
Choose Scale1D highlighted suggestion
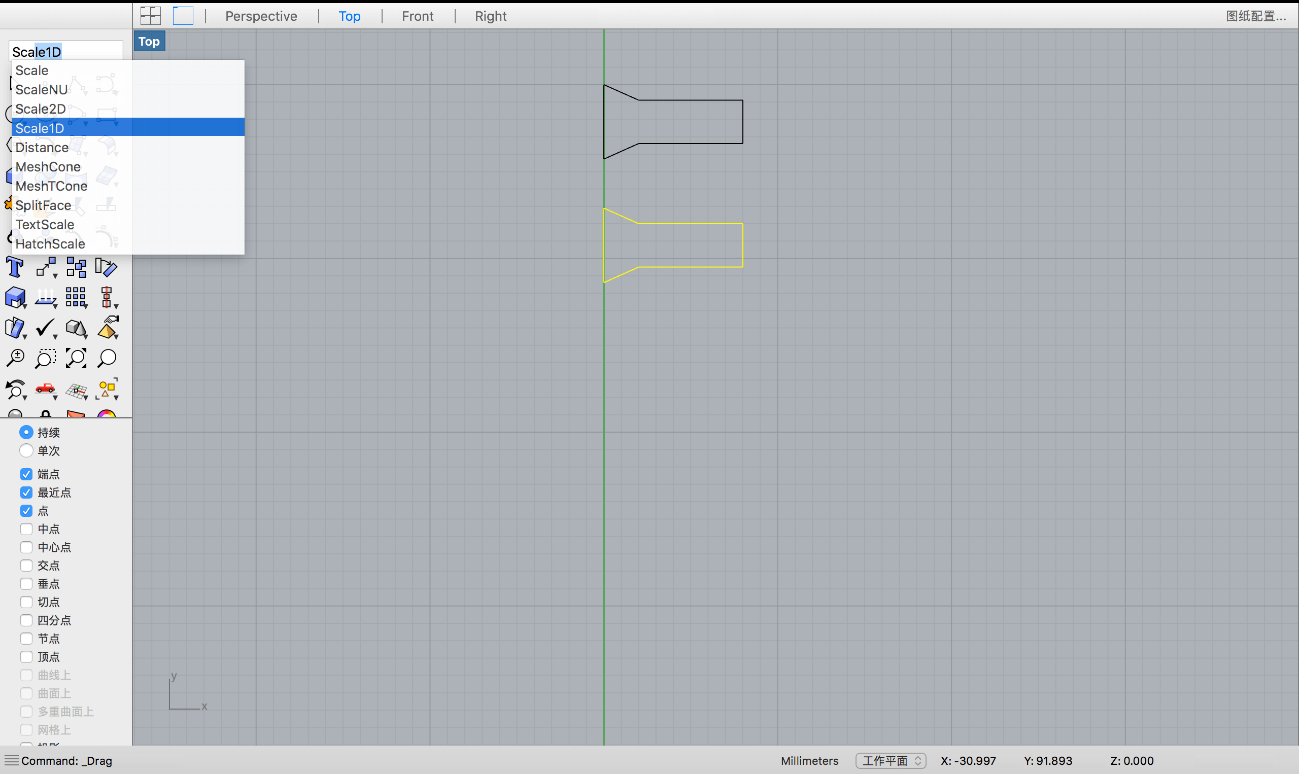(128, 128)
